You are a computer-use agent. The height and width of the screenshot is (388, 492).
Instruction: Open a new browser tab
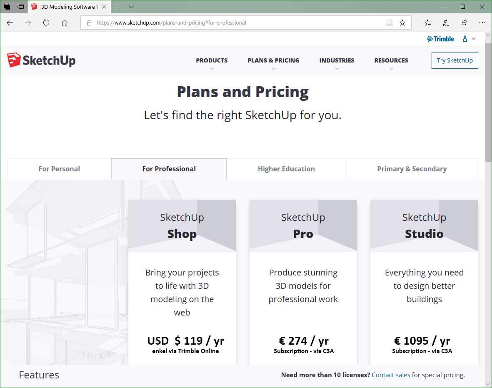click(x=118, y=7)
